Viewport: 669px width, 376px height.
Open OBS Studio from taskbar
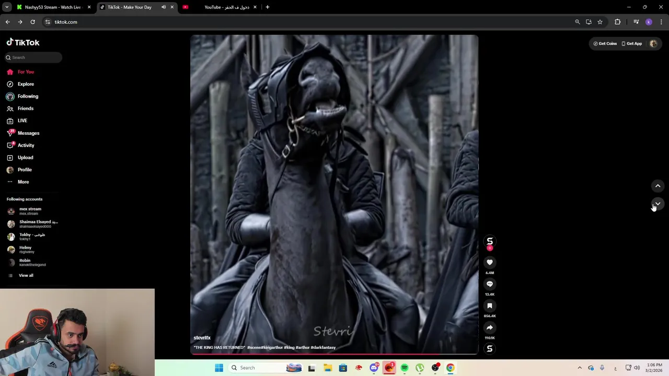435,368
